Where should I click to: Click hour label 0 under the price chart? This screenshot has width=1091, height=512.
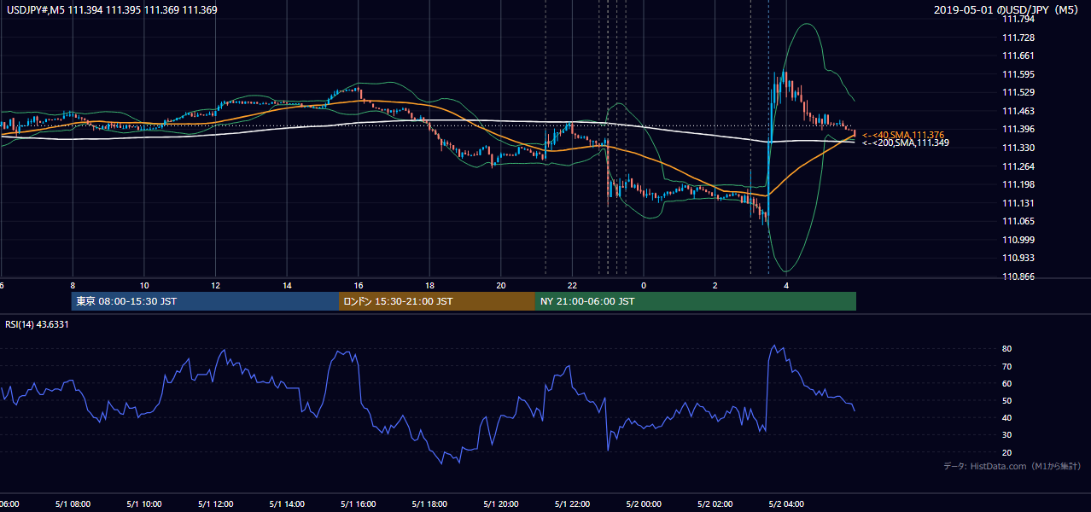(x=644, y=285)
